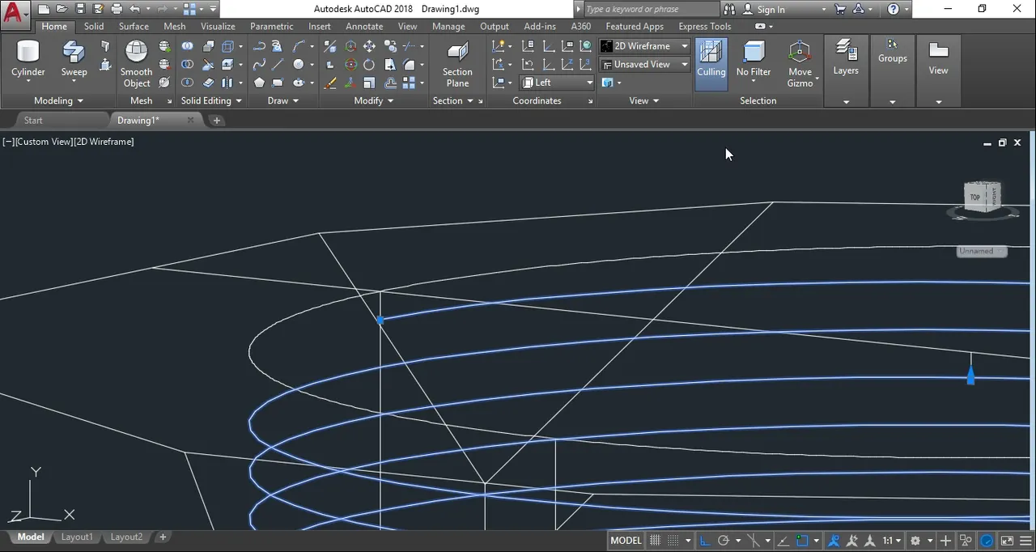Open the Layers panel button
1036x552 pixels.
pos(846,58)
